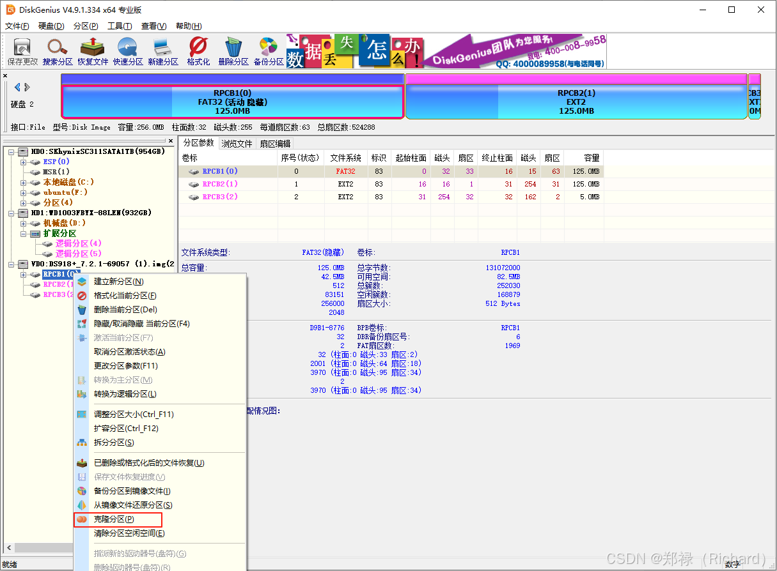The width and height of the screenshot is (777, 571).
Task: Select the RPCB2(1) EXT2 partition block
Action: click(x=576, y=102)
